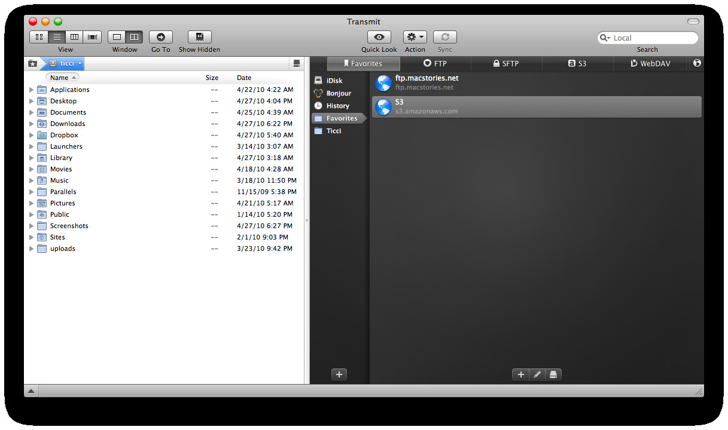Expand the Documents folder

pyautogui.click(x=32, y=112)
